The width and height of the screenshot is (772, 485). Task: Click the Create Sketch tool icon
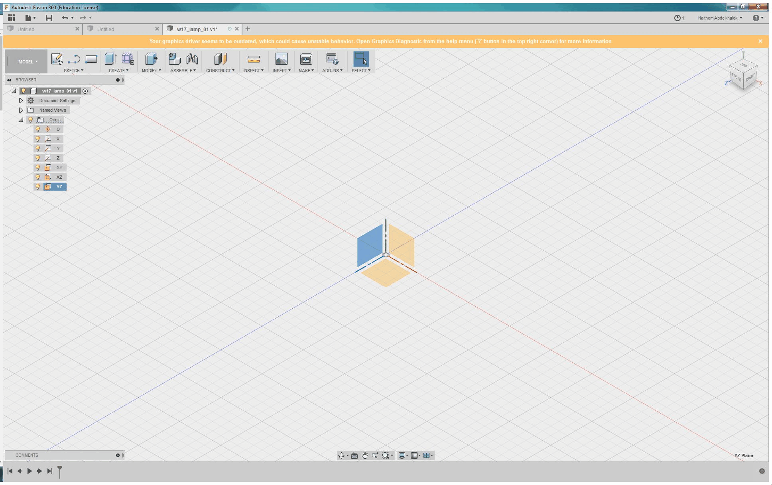[57, 59]
